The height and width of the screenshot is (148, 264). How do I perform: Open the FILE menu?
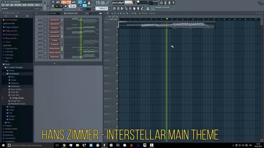click(x=3, y=5)
